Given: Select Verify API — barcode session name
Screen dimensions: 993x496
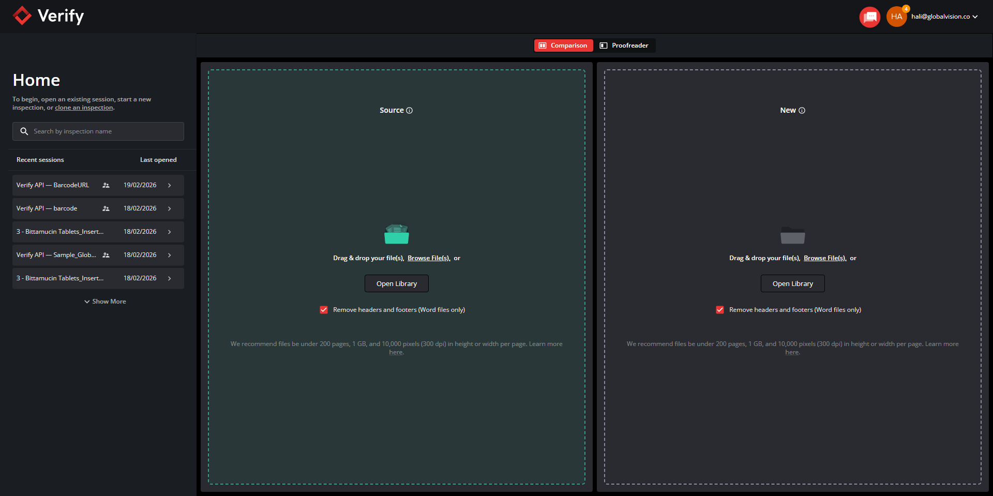Looking at the screenshot, I should (x=47, y=208).
